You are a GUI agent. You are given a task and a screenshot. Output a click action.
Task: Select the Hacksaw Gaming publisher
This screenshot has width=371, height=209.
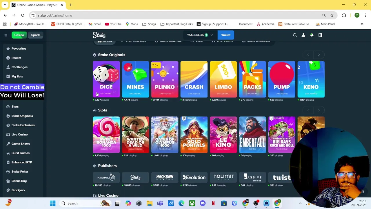pyautogui.click(x=165, y=177)
